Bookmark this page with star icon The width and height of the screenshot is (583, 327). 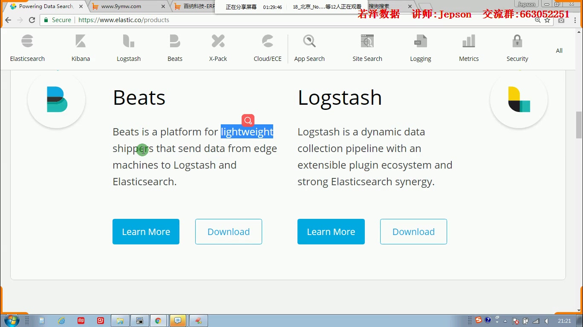(x=547, y=20)
